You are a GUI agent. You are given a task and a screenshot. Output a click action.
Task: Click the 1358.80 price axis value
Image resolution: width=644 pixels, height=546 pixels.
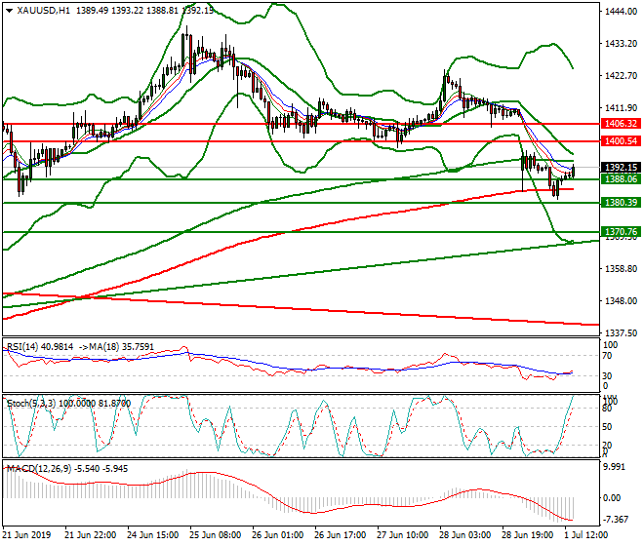[621, 269]
